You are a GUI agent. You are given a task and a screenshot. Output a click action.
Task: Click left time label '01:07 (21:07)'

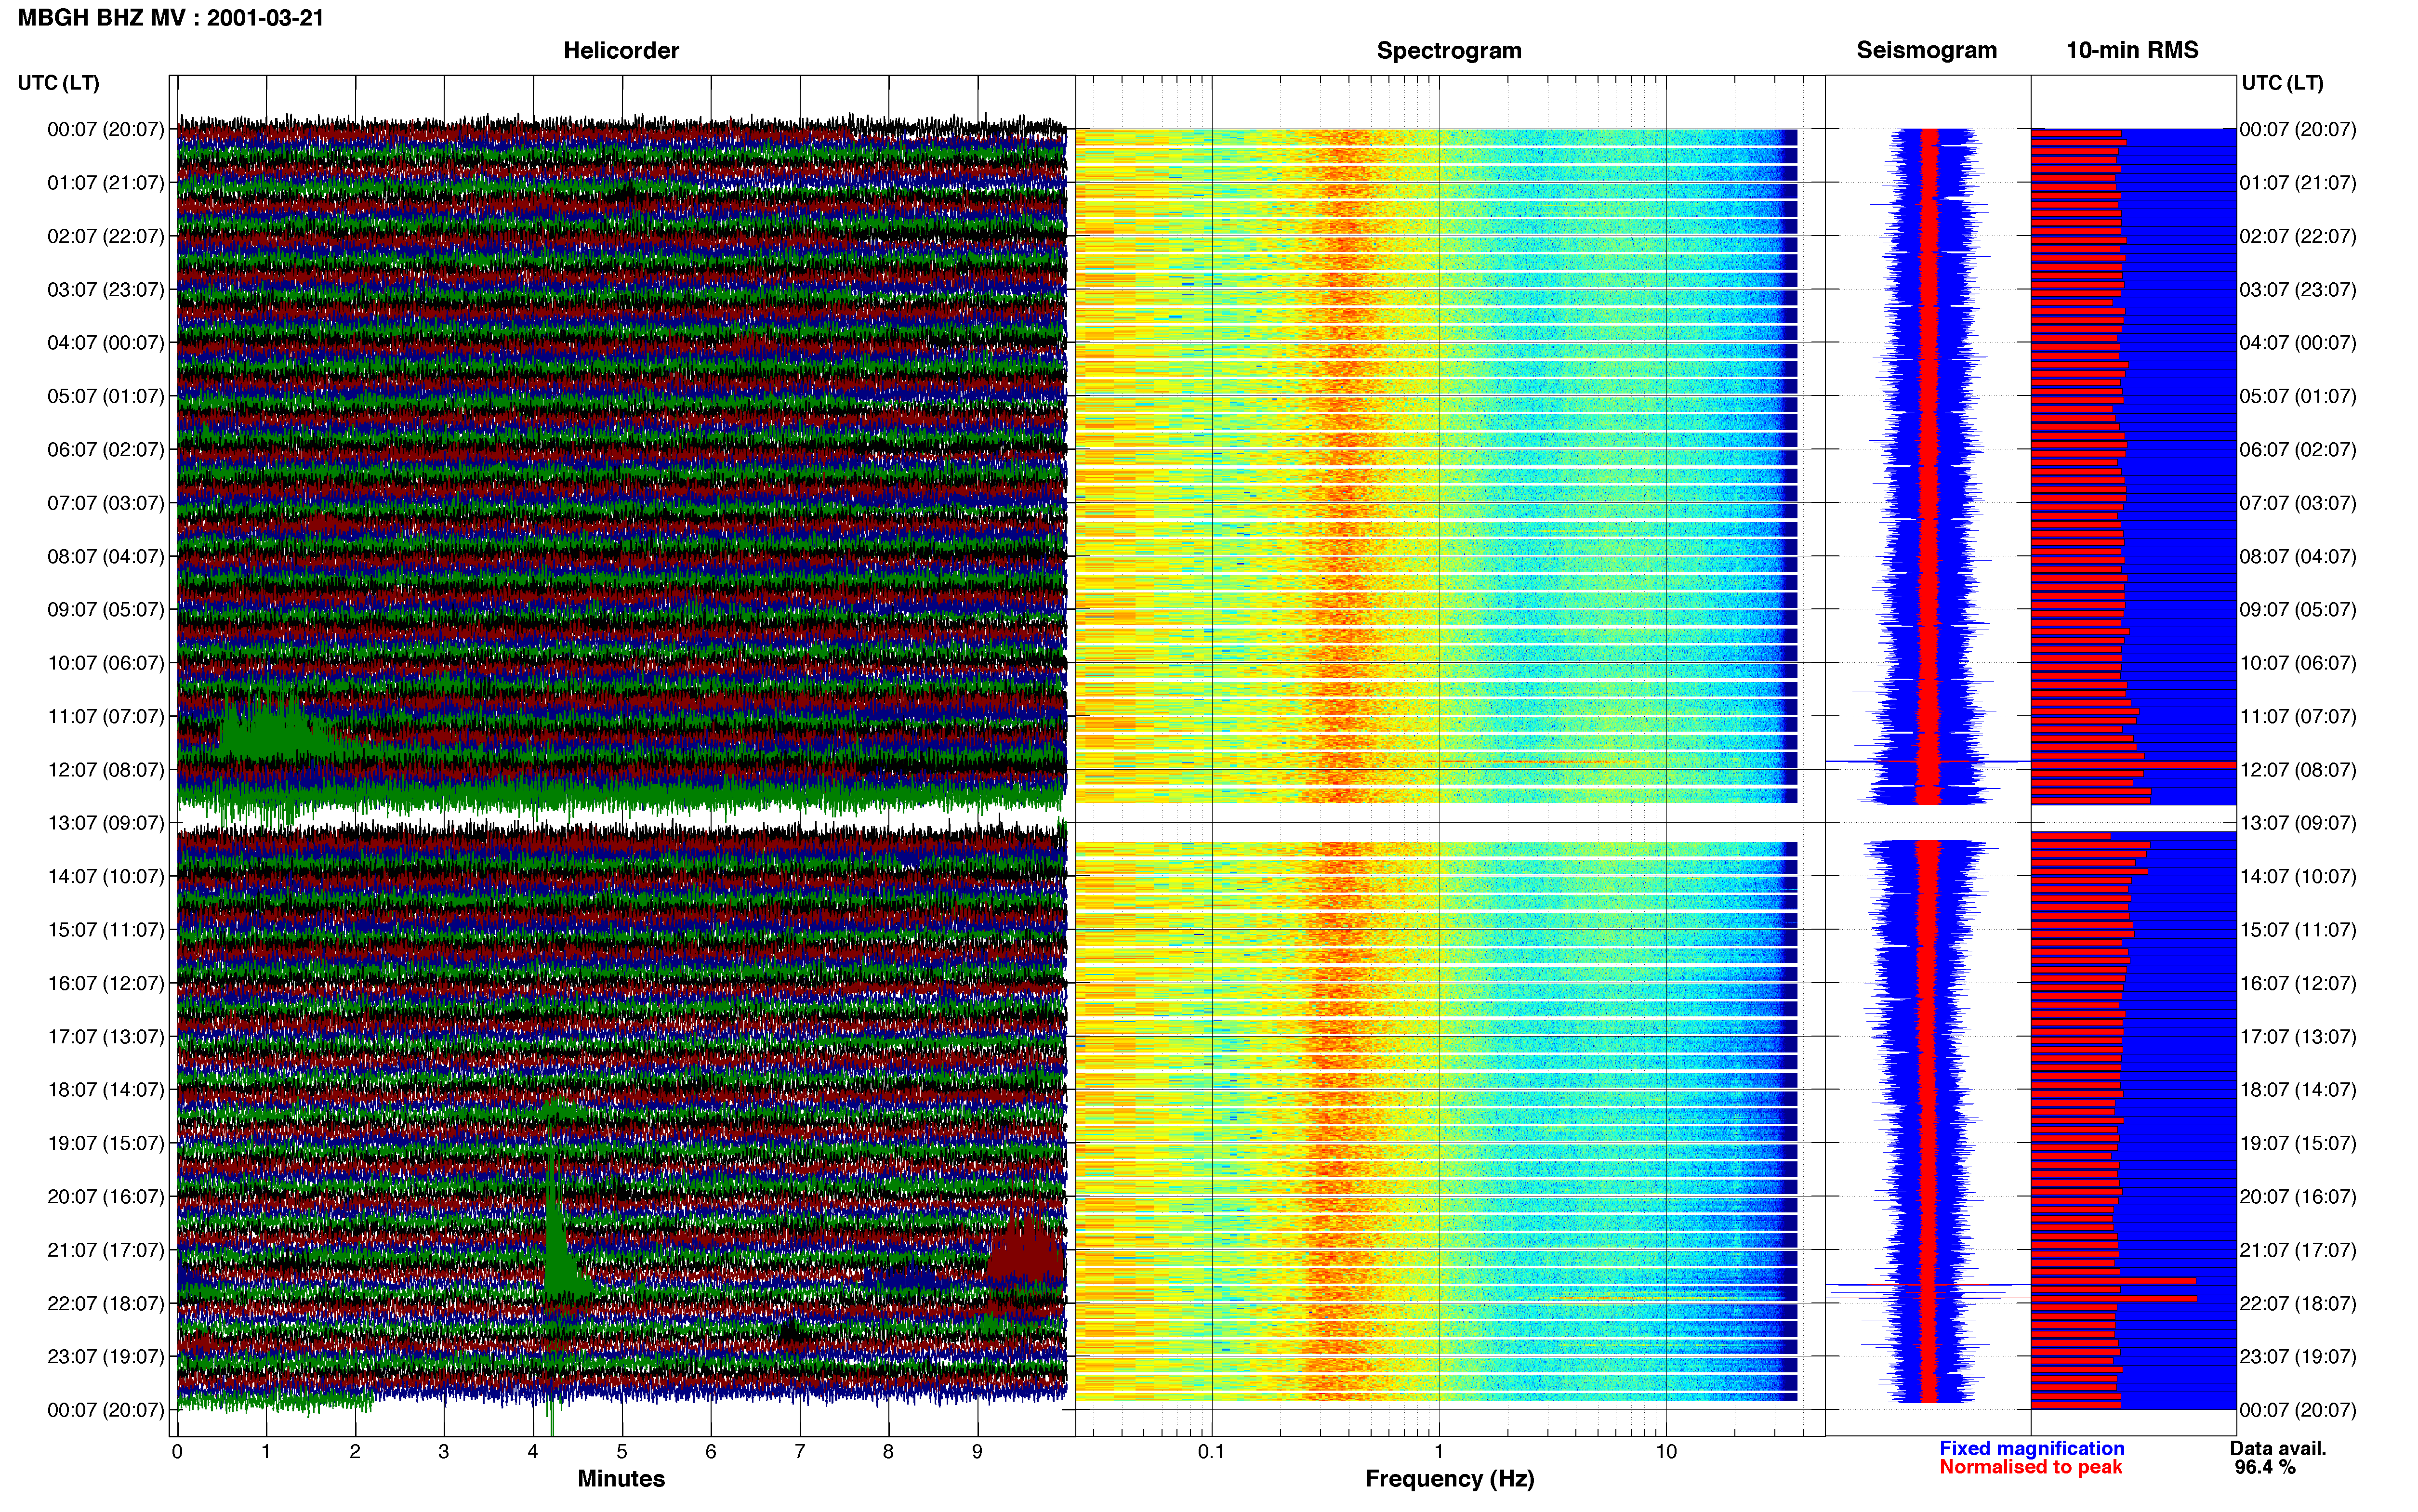pyautogui.click(x=106, y=183)
